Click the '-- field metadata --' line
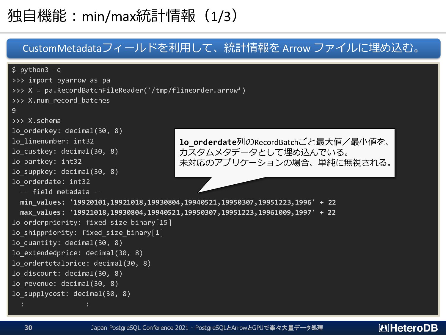This screenshot has height=335, width=446. click(x=61, y=192)
